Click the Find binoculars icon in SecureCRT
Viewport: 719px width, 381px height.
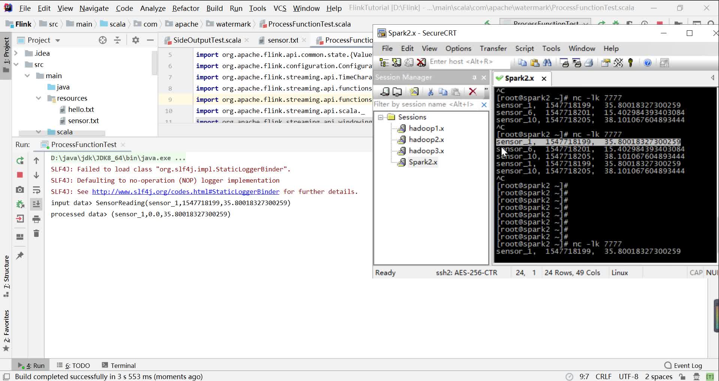tap(547, 63)
